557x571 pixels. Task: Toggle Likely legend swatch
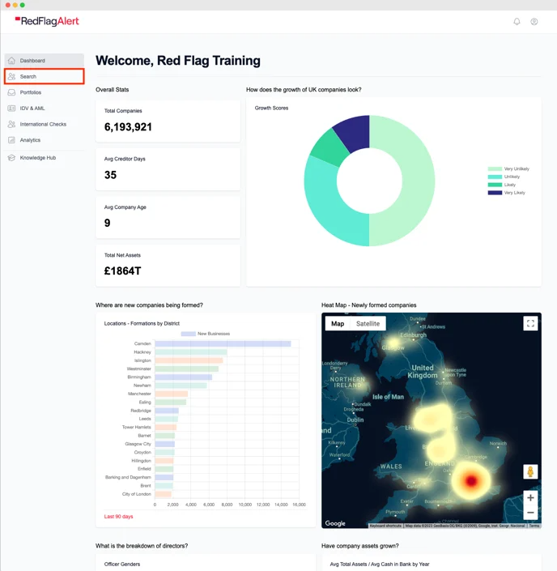[495, 185]
